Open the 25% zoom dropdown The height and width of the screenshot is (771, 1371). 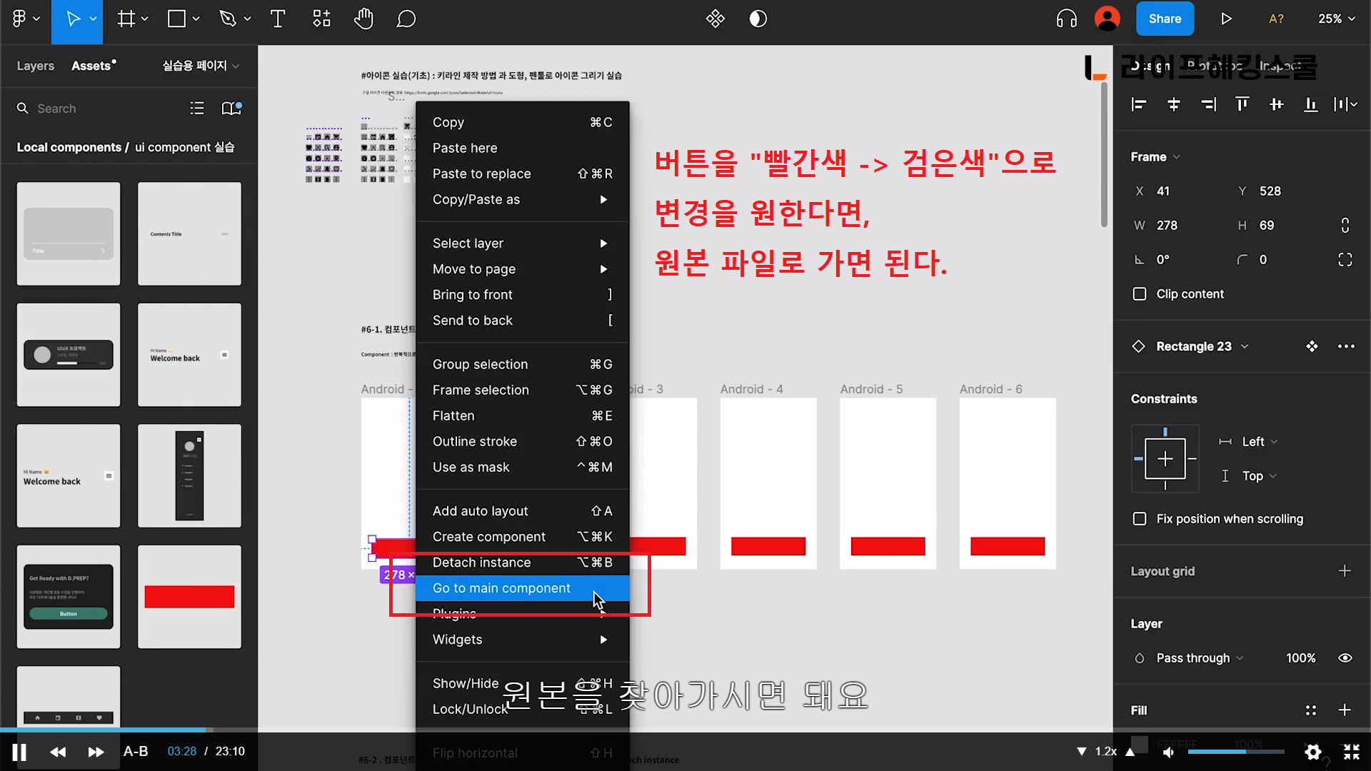[x=1336, y=19]
